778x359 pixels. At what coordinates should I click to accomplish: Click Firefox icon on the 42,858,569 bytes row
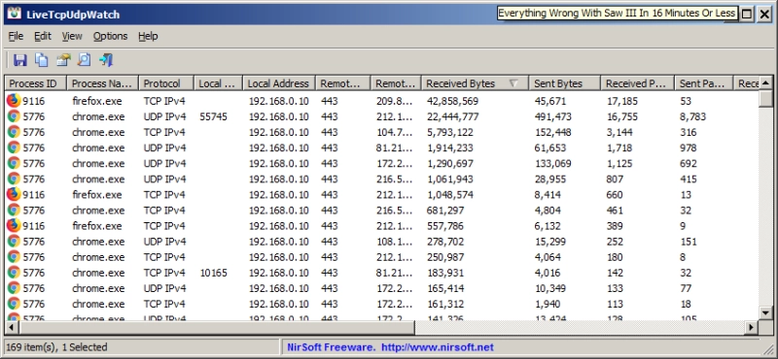tap(14, 101)
